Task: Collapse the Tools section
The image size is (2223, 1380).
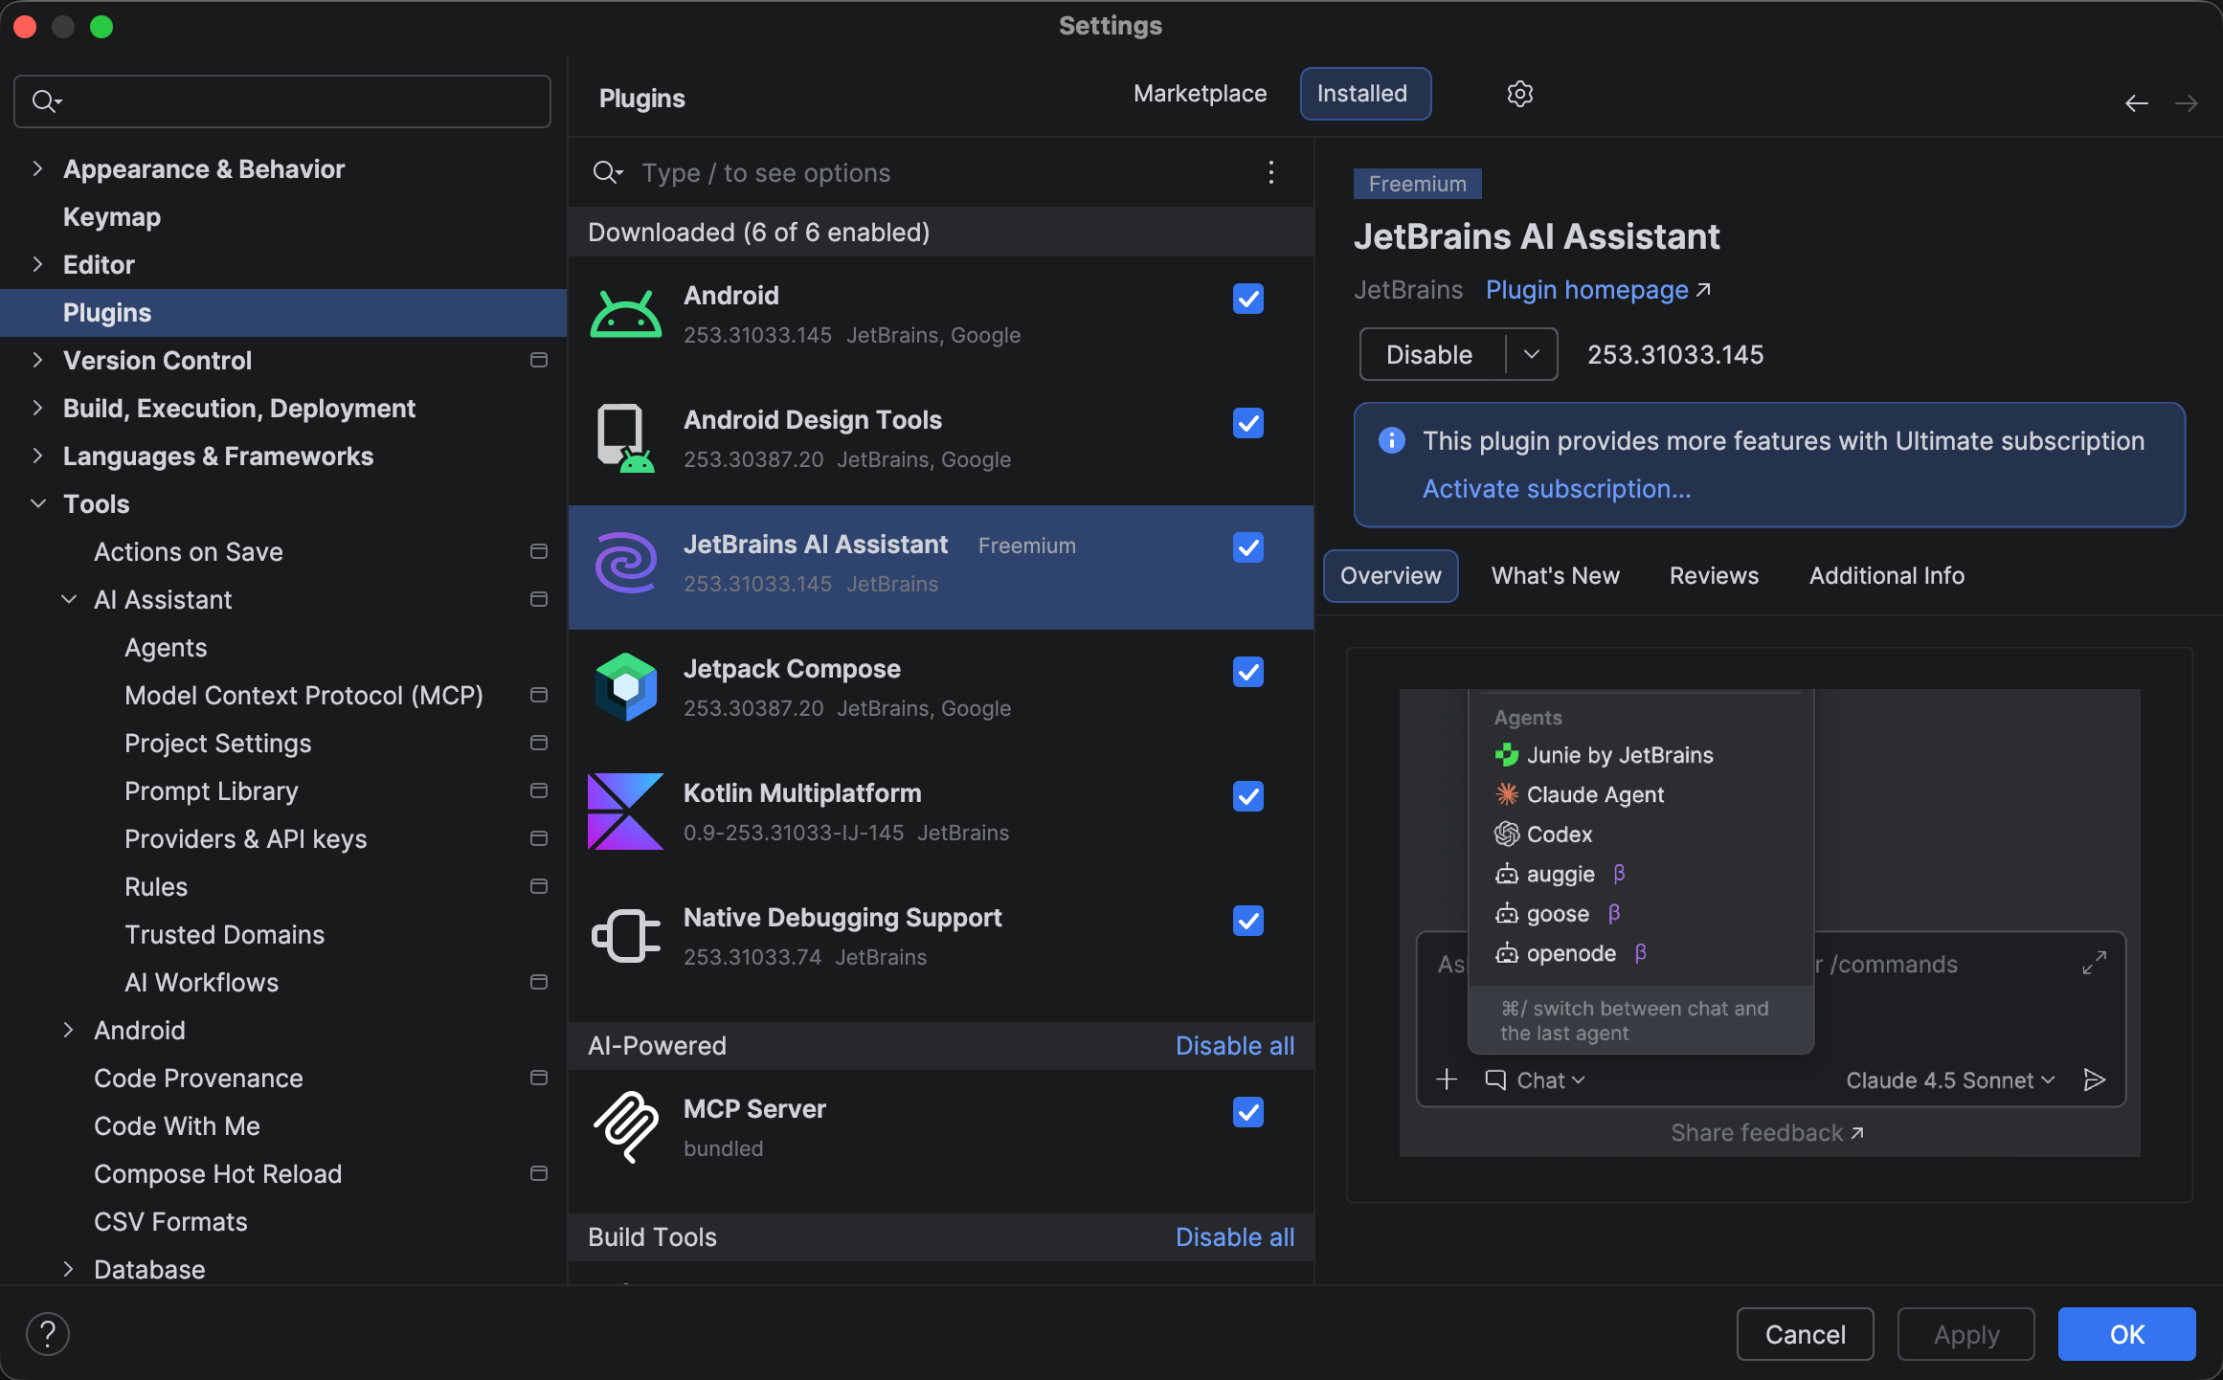Action: pyautogui.click(x=38, y=503)
